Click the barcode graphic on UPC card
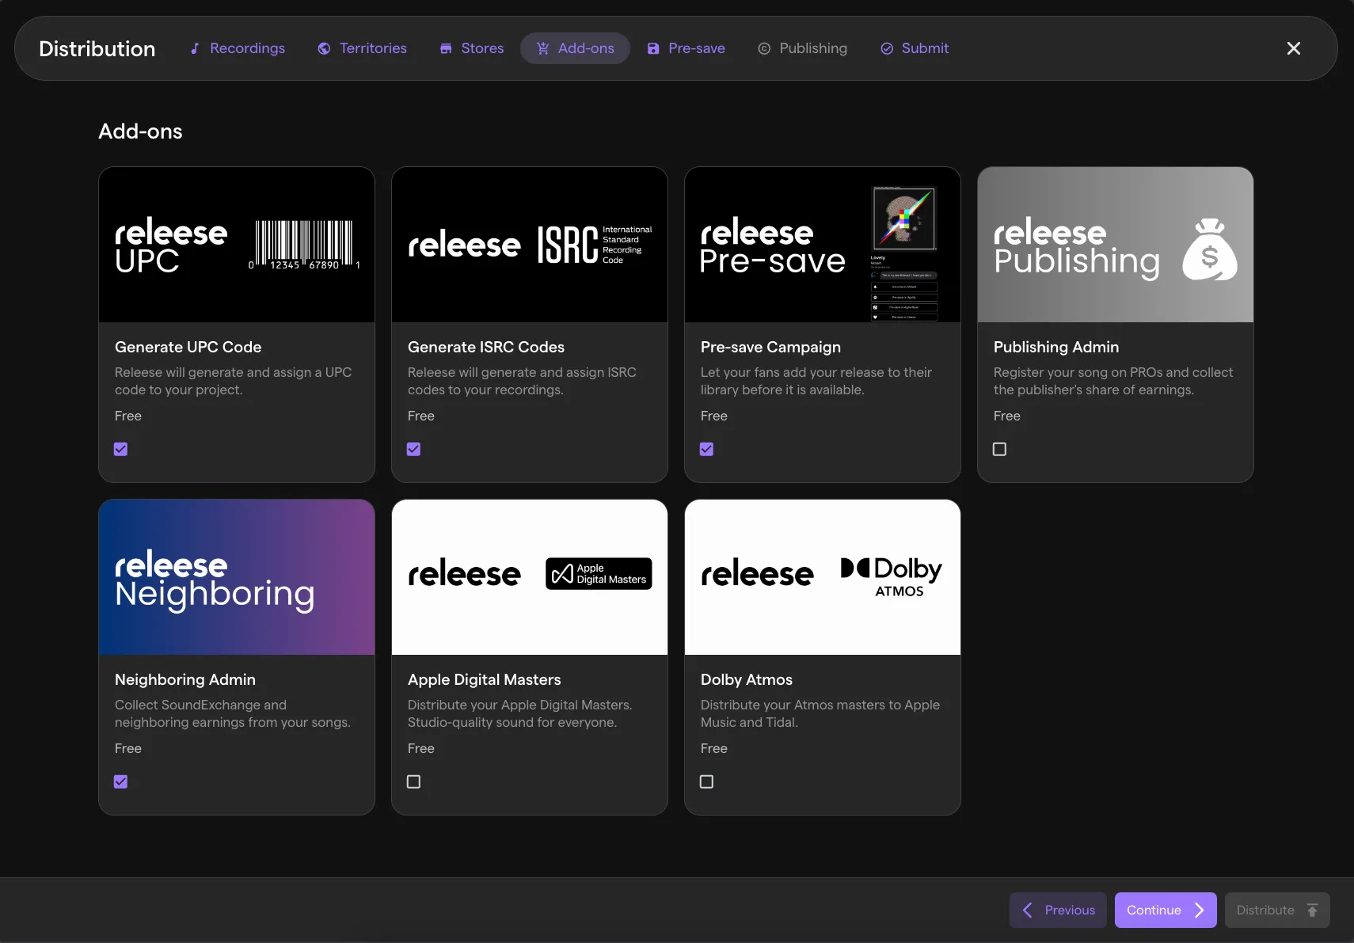 [x=305, y=245]
